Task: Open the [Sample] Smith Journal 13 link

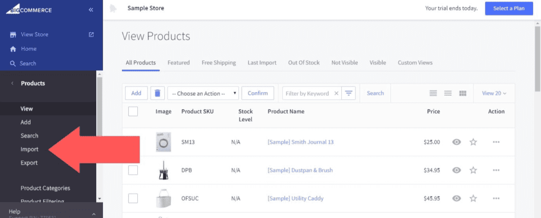Action: 301,142
